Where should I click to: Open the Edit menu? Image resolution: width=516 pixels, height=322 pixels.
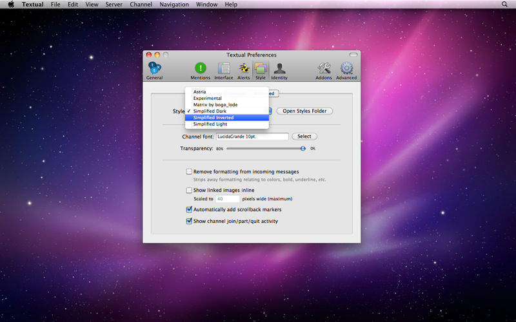73,5
